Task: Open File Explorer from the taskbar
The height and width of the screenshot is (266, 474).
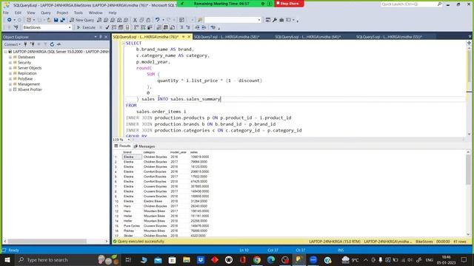Action: [x=187, y=259]
